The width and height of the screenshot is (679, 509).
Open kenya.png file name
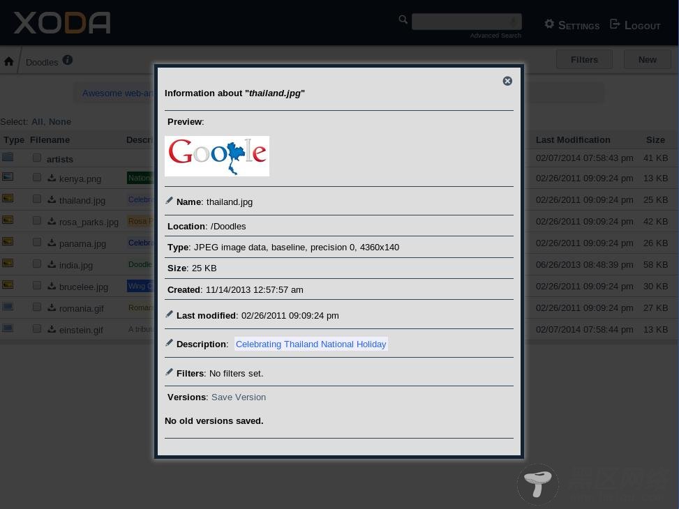point(80,178)
